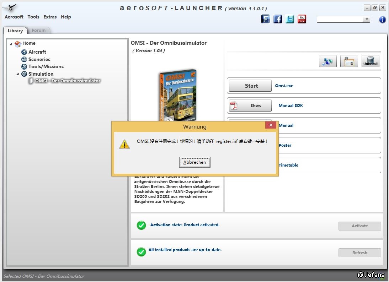Start Omsi.exe with the Start button
The width and height of the screenshot is (389, 282).
[x=250, y=86]
